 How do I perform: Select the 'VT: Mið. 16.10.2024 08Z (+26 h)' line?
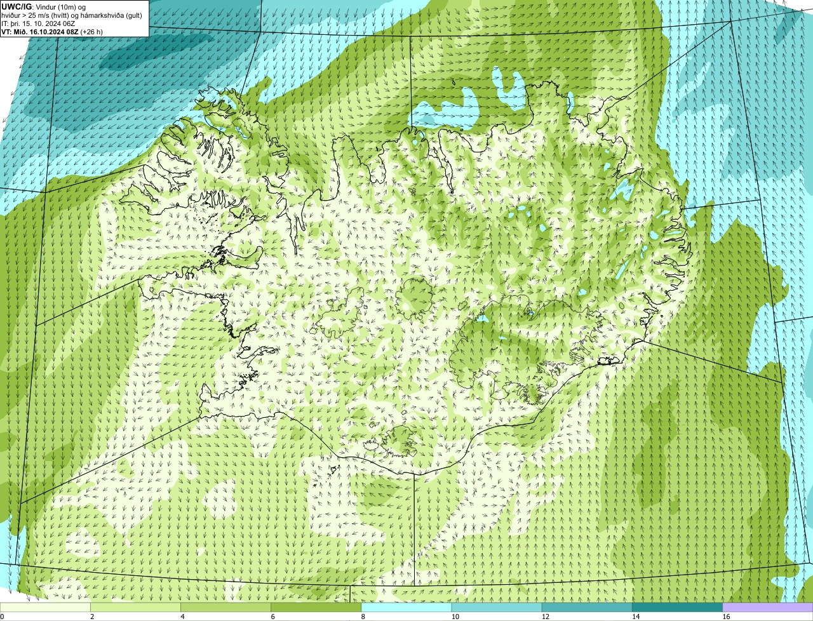tap(52, 32)
